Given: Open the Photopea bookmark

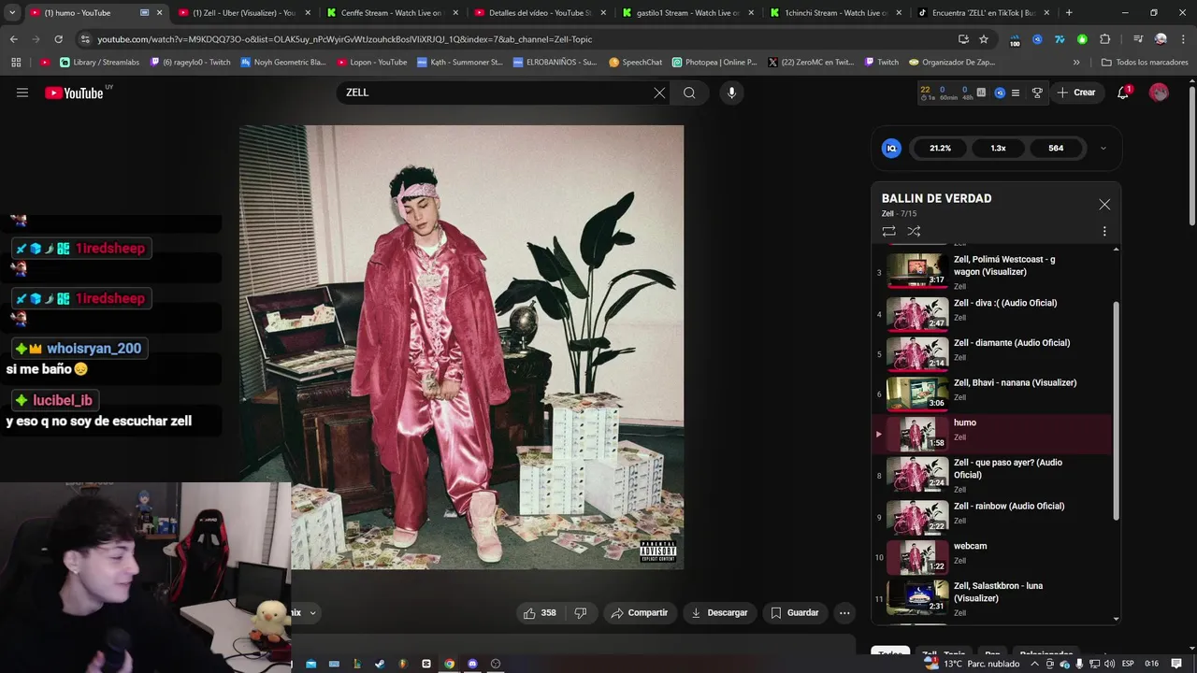Looking at the screenshot, I should pyautogui.click(x=714, y=62).
